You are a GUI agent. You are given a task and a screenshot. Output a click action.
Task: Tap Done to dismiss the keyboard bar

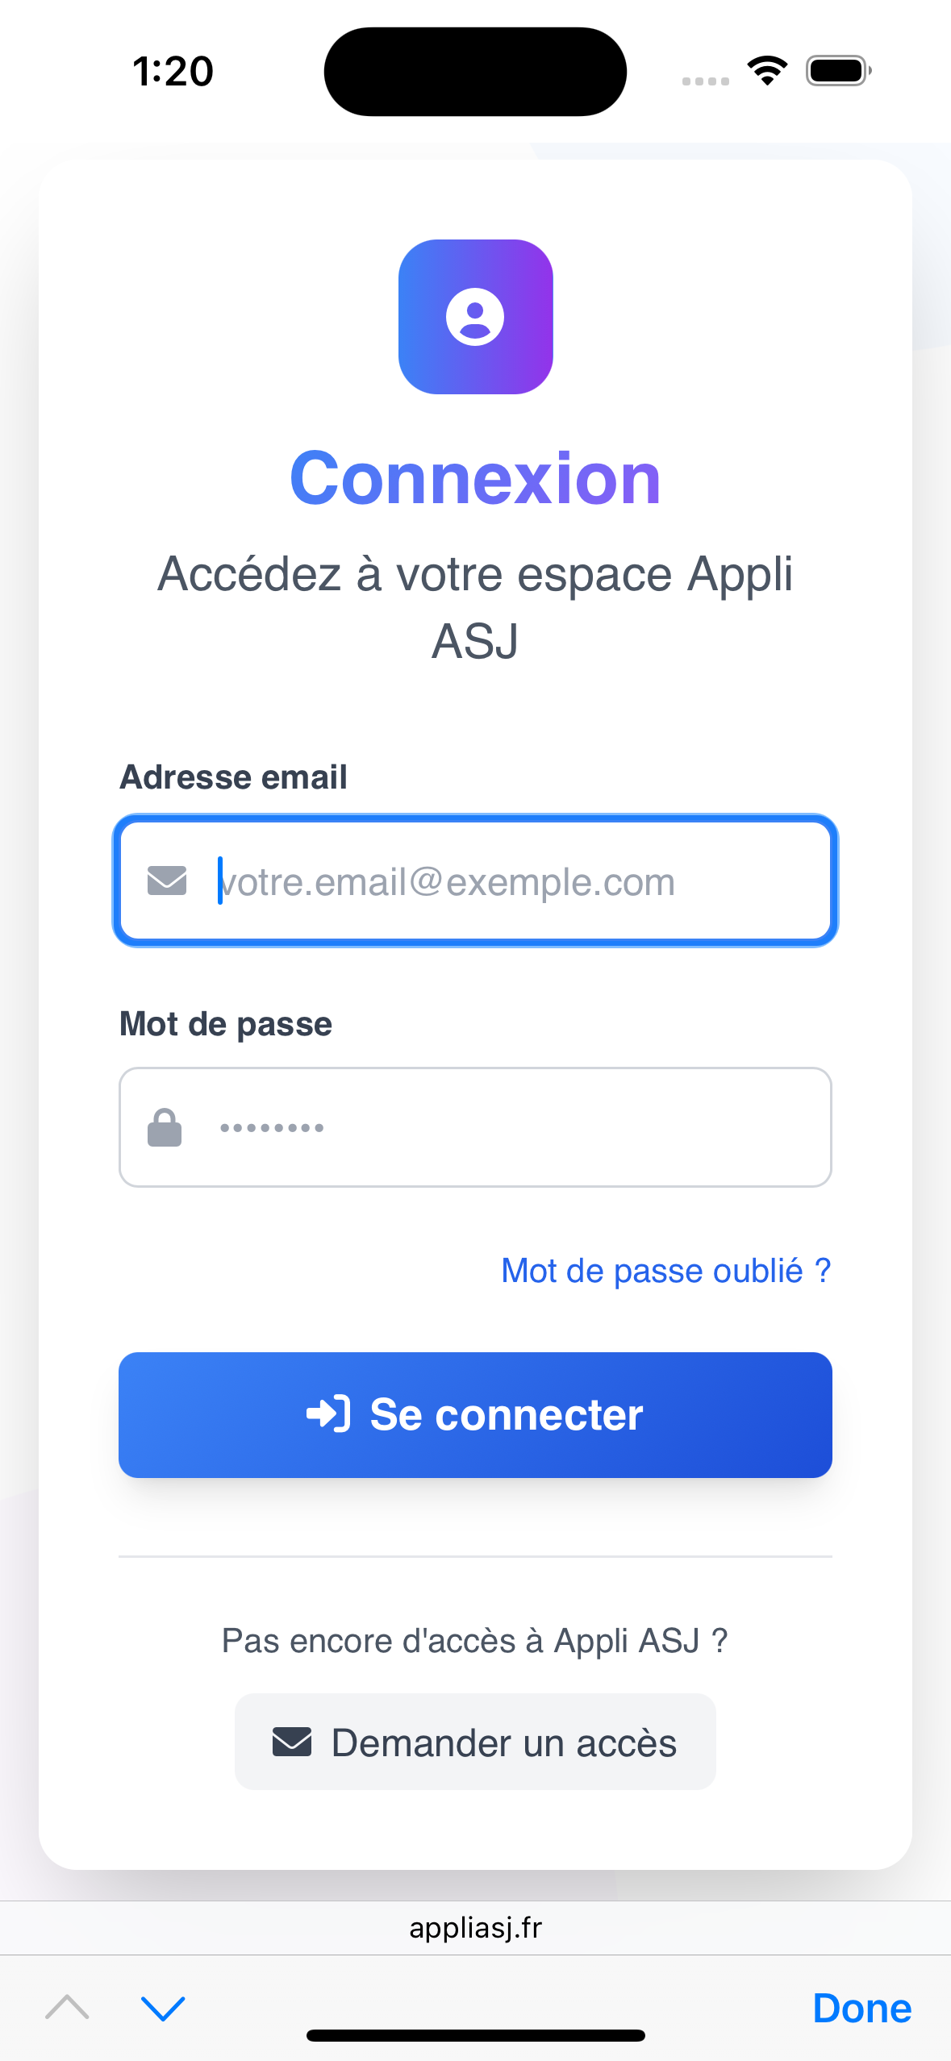coord(861,2007)
